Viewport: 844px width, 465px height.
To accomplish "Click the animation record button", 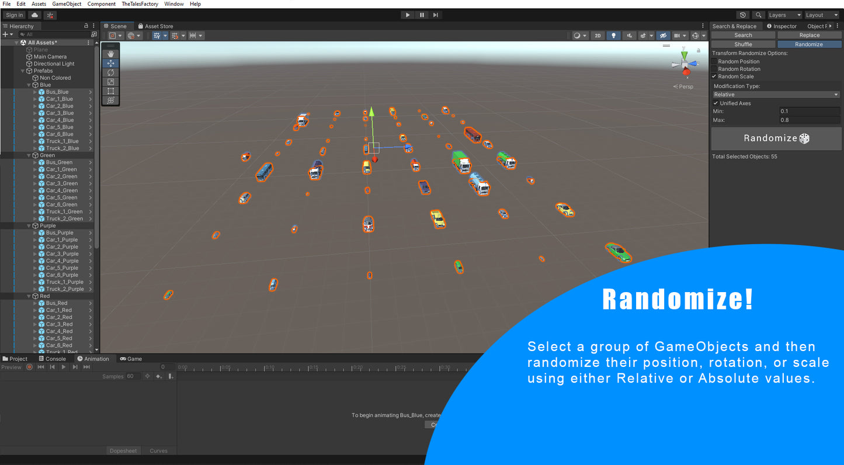I will point(29,367).
